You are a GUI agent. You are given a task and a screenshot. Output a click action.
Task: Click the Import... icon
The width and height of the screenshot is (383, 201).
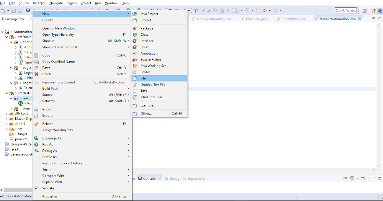click(36, 109)
